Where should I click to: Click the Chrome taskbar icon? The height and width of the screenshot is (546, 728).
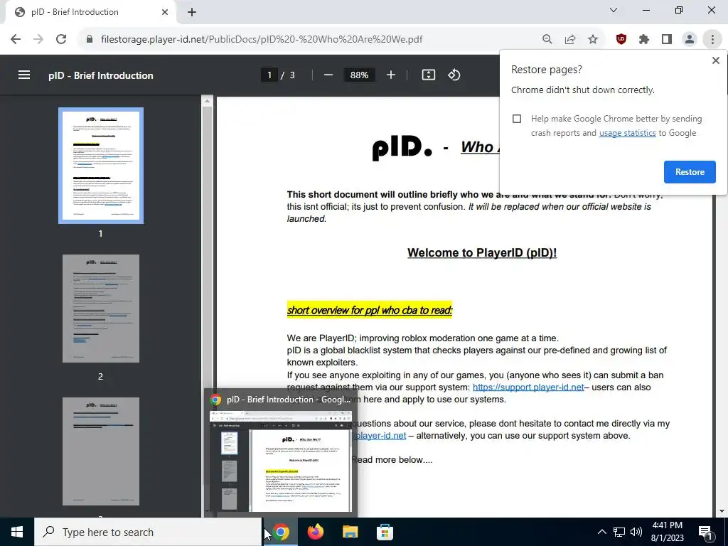[281, 532]
